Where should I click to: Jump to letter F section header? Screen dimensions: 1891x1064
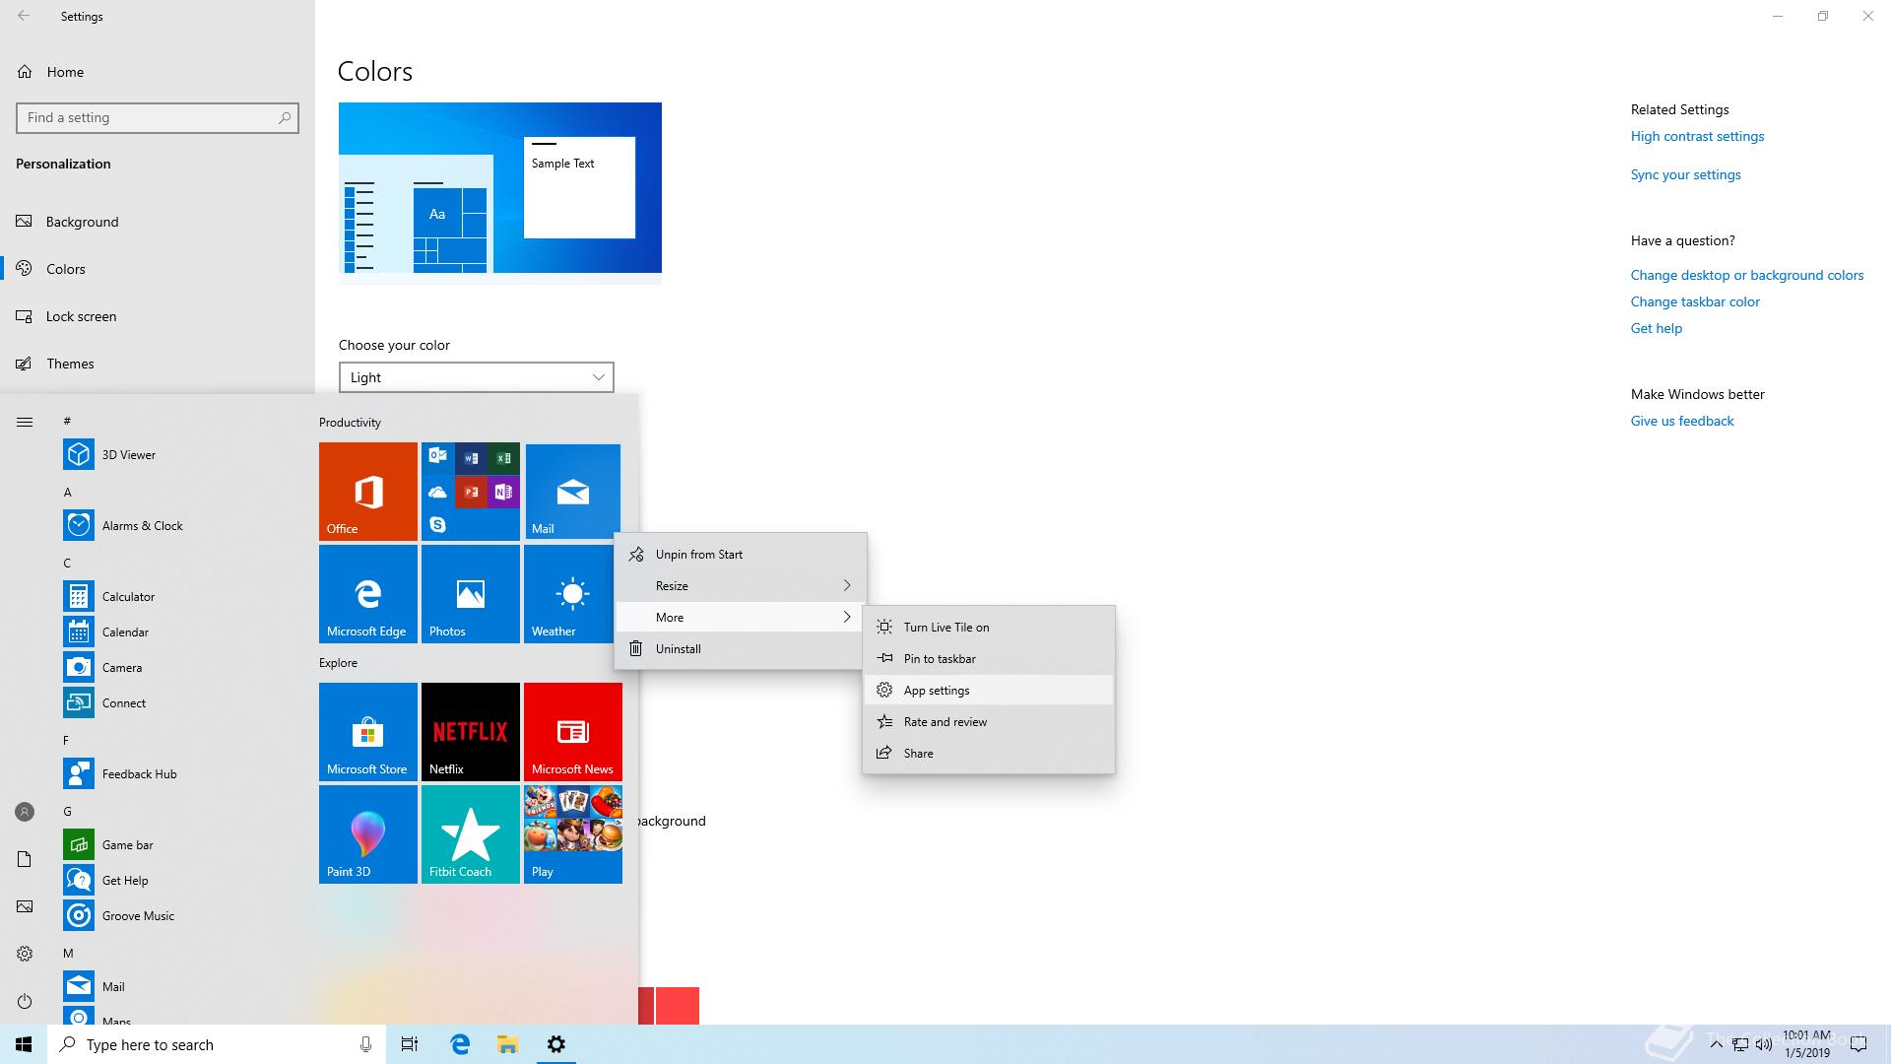click(x=66, y=740)
